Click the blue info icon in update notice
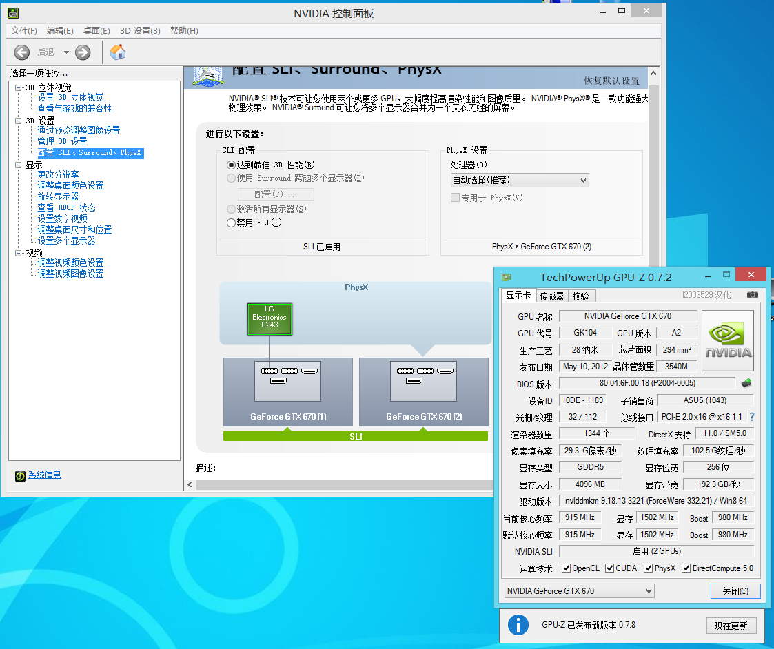This screenshot has width=774, height=649. 518,625
